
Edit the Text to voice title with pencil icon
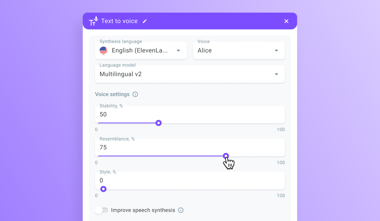click(145, 21)
